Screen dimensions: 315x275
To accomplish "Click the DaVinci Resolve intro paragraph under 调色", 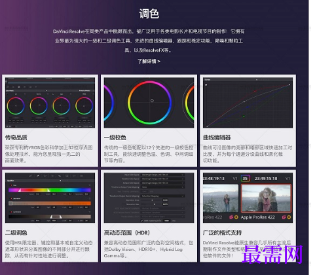I will [149, 41].
